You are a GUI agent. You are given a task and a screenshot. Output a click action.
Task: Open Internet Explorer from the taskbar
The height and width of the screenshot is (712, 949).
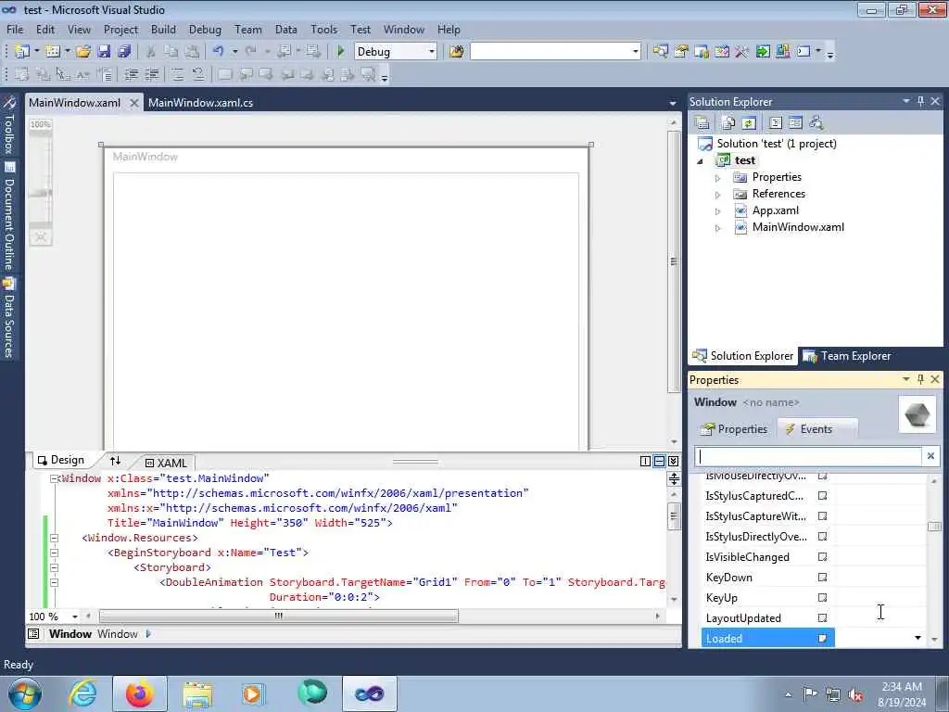(x=82, y=693)
